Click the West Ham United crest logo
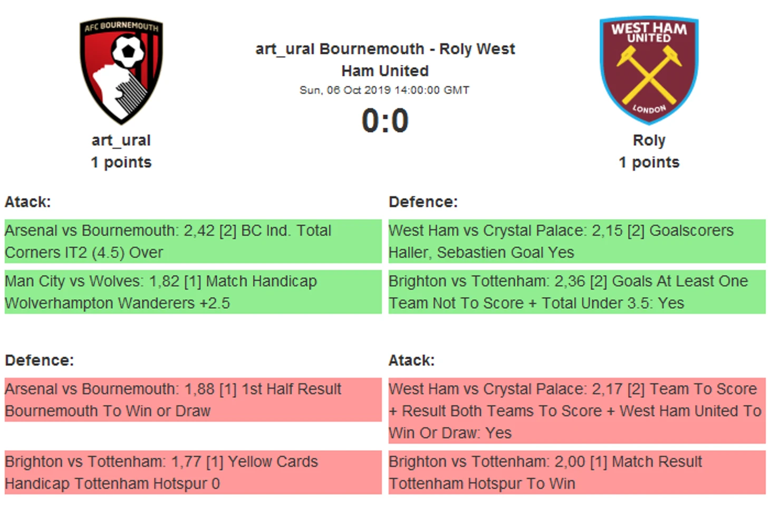 (649, 70)
